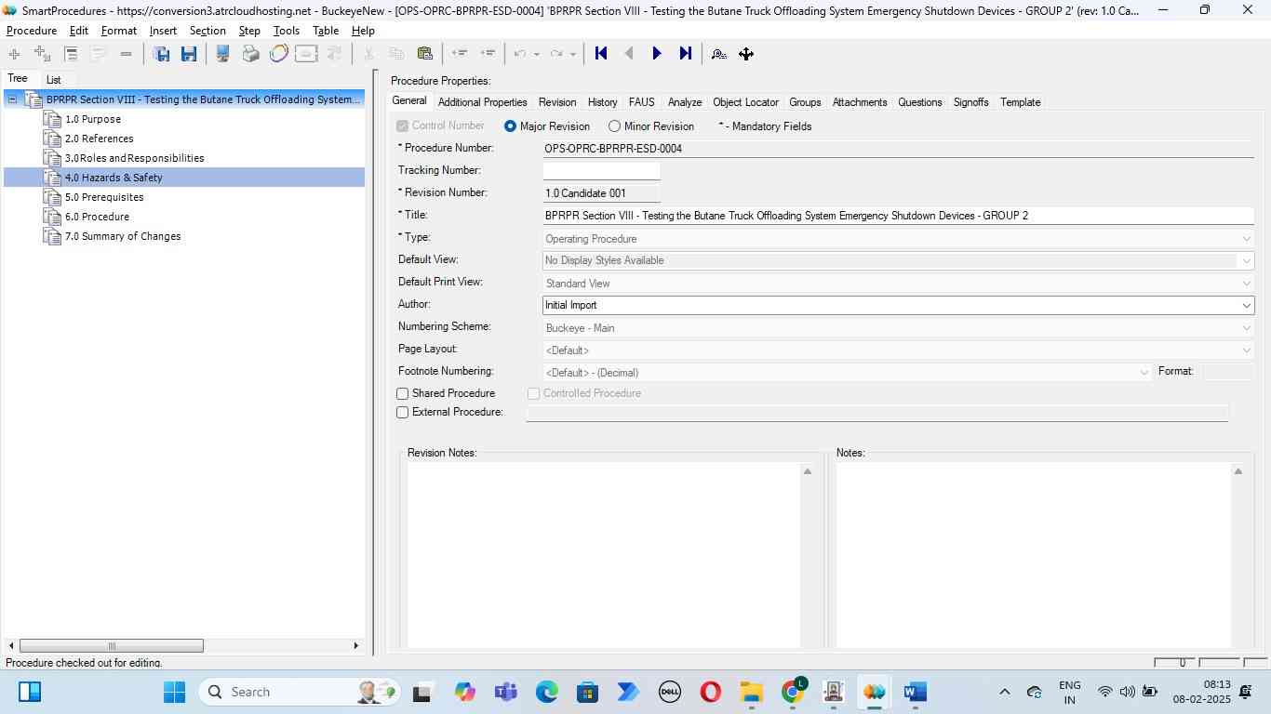This screenshot has width=1271, height=714.
Task: Open the Default View dropdown
Action: (x=1246, y=261)
